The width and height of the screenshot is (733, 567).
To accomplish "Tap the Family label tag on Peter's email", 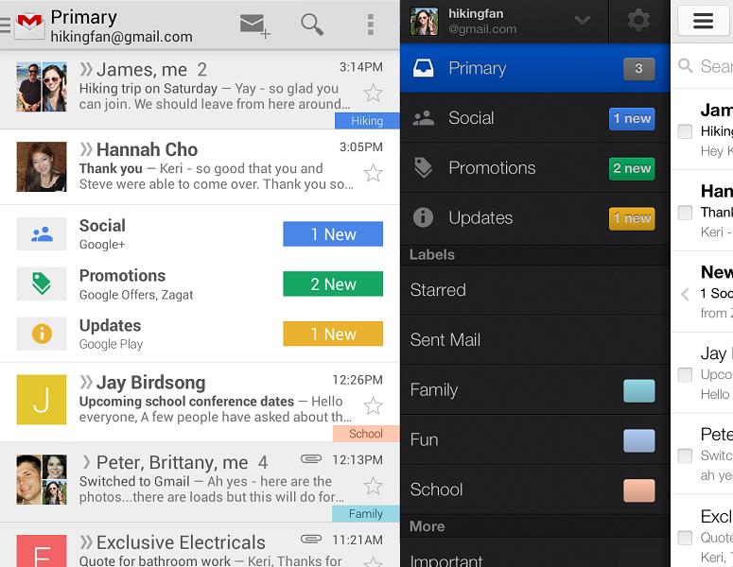I will (366, 514).
